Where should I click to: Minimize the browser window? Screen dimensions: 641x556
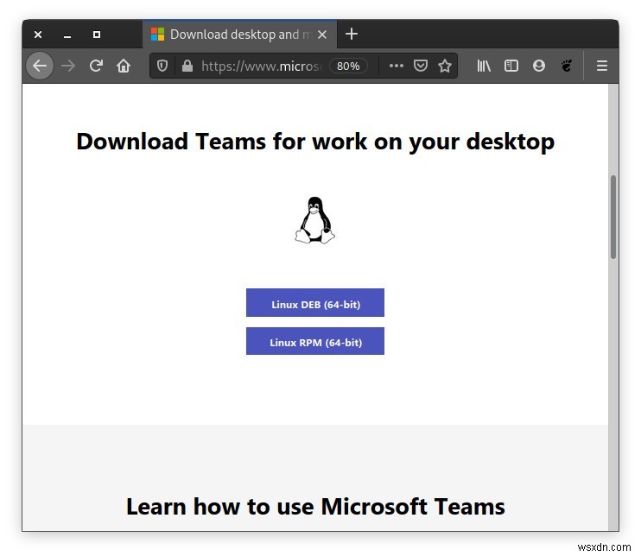coord(67,35)
